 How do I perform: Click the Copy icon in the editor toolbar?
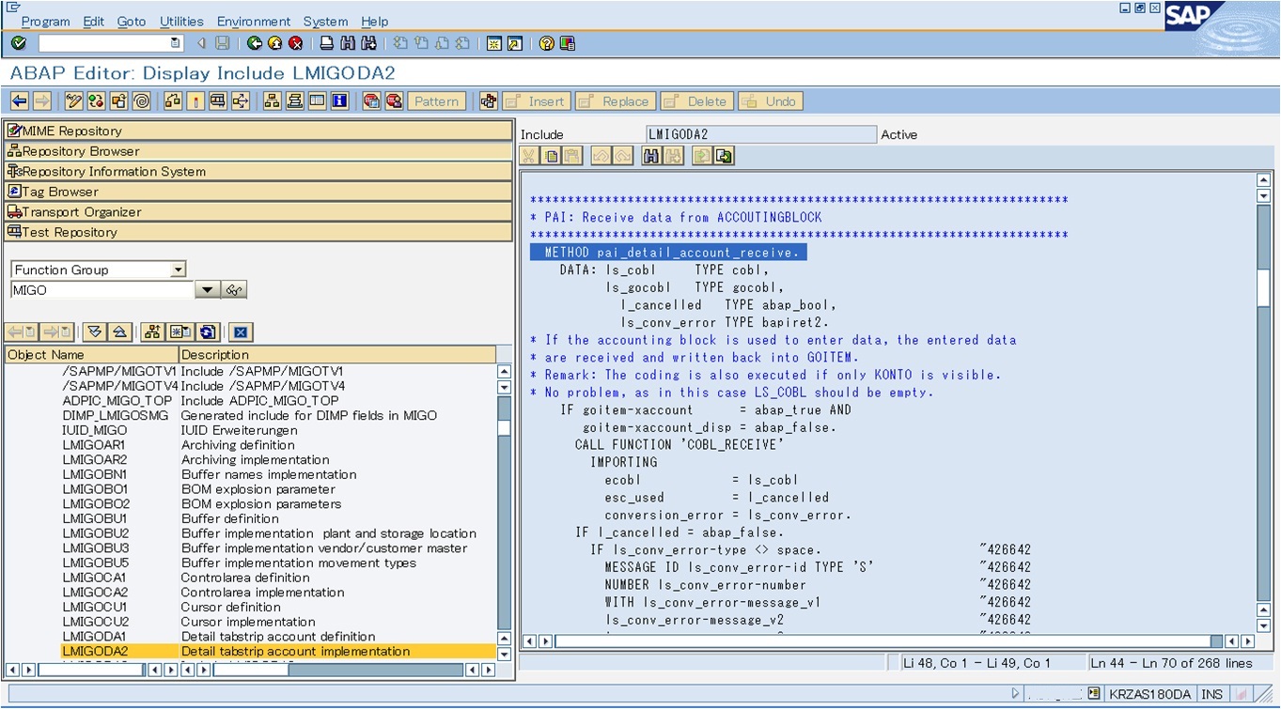coord(551,156)
